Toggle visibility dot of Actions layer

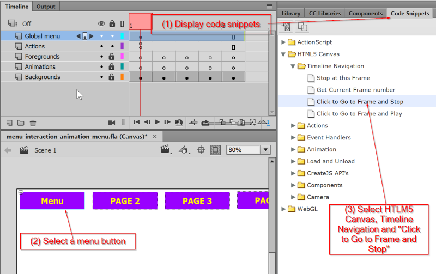click(x=101, y=46)
